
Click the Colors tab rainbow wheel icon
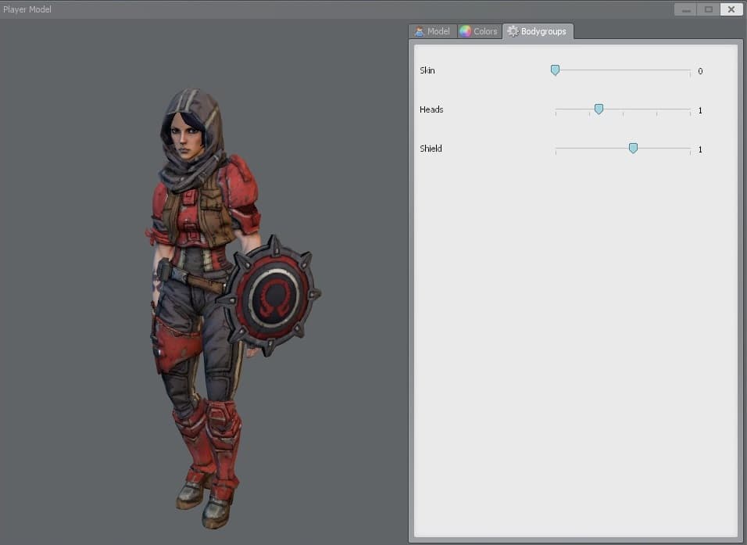click(x=465, y=31)
